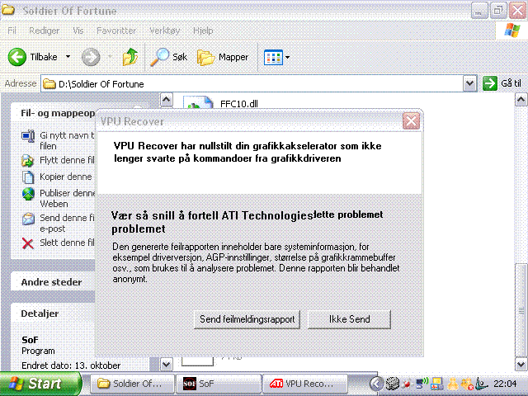Click the address bar path field
This screenshot has width=528, height=396.
click(252, 83)
